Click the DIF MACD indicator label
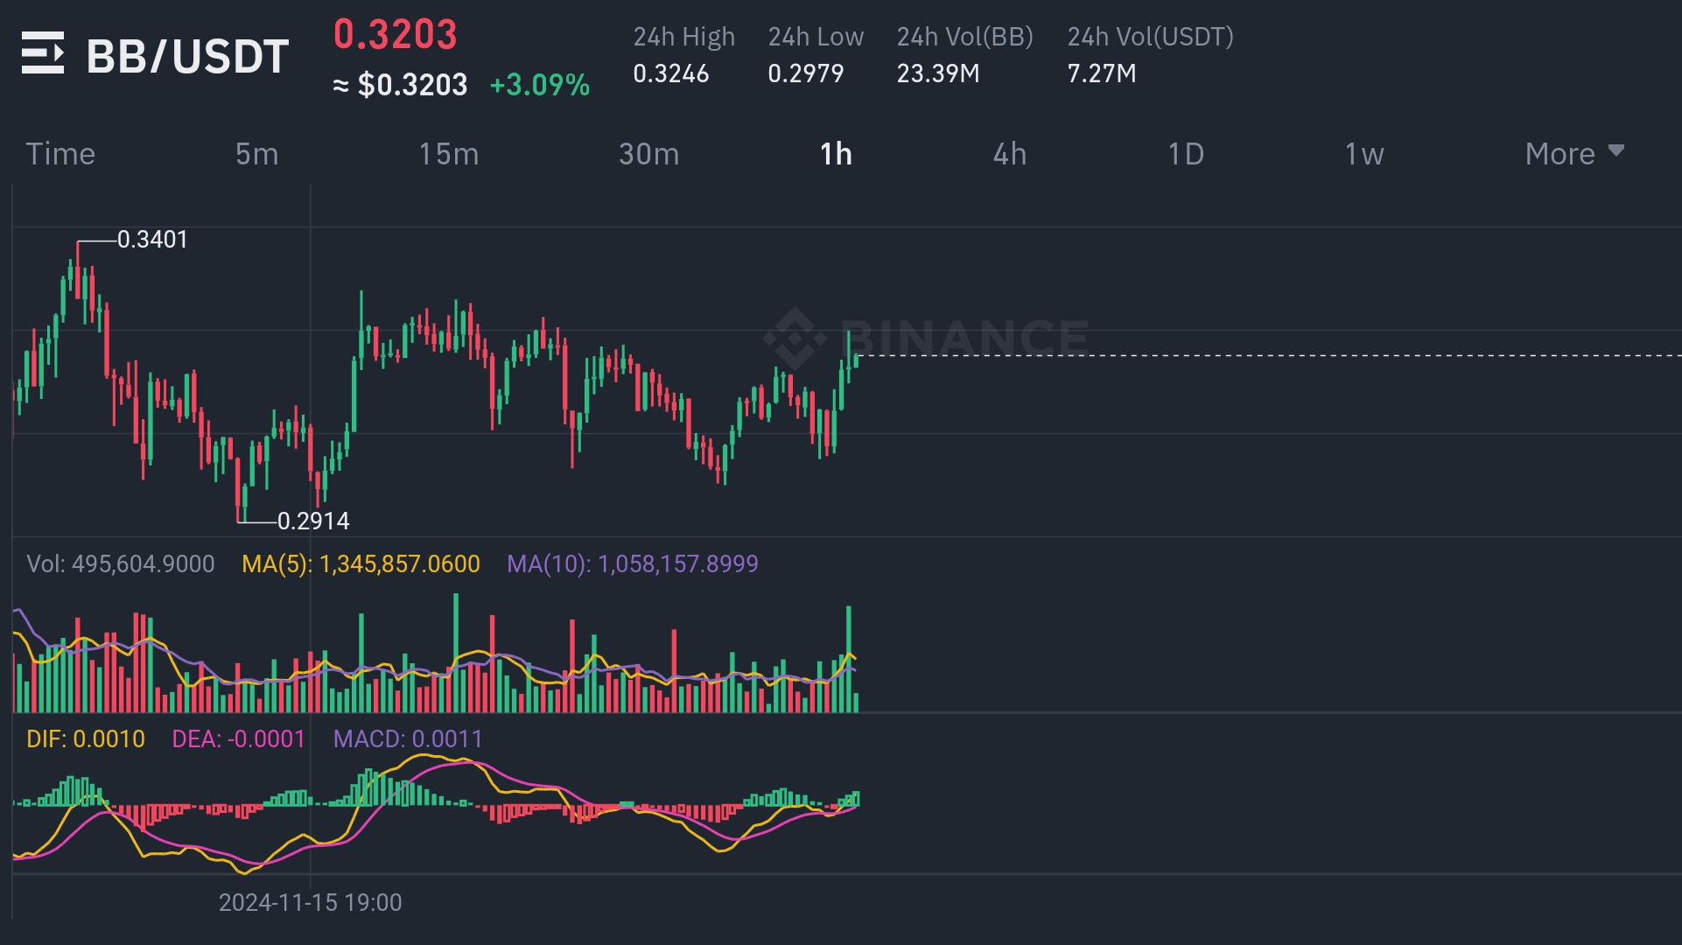Screen dimensions: 1682x945 click(85, 739)
